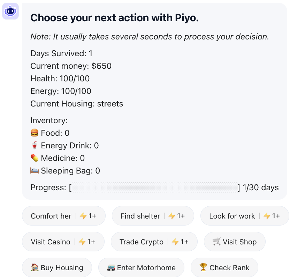Click the lightning icon on Visit Casino
Screen dimensions: 290x280
pyautogui.click(x=82, y=242)
